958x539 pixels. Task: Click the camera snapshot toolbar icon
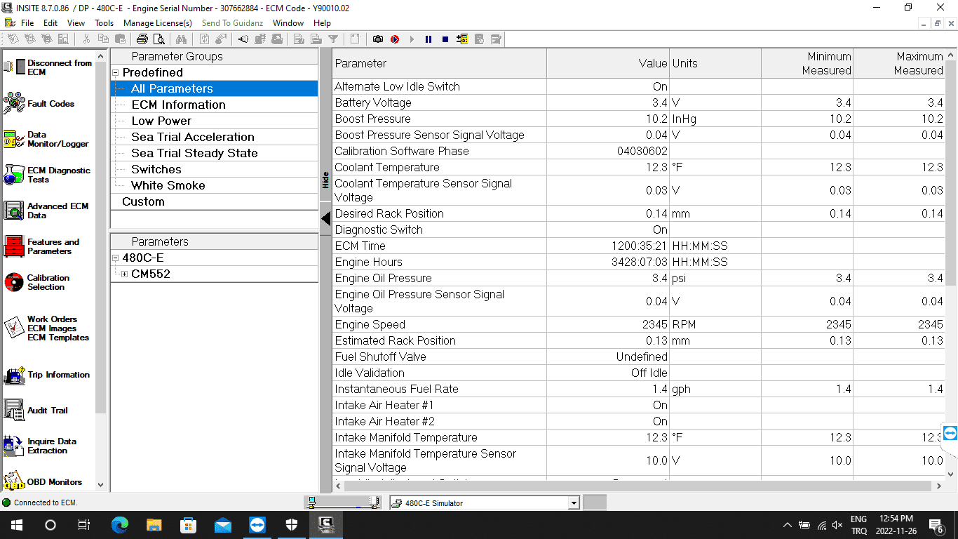coord(378,39)
